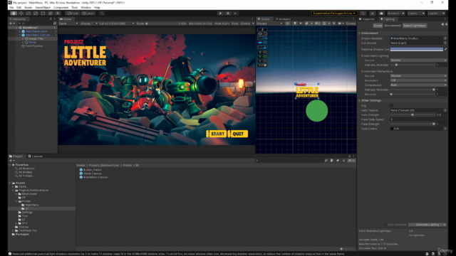The height and width of the screenshot is (256, 456).
Task: Toggle Gizmos in Game view
Action: click(247, 23)
